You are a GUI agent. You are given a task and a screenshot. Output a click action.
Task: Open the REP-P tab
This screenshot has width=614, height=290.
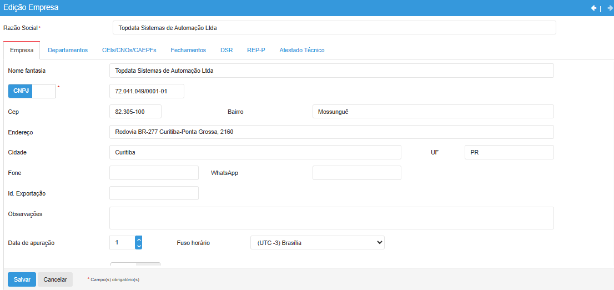pos(256,50)
